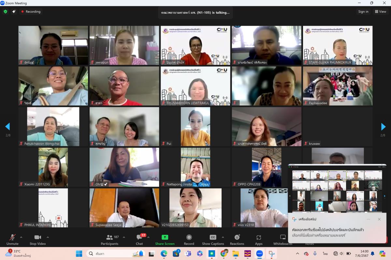391x260 pixels.
Task: Click the system tray microphone icon
Action: [x=315, y=253]
